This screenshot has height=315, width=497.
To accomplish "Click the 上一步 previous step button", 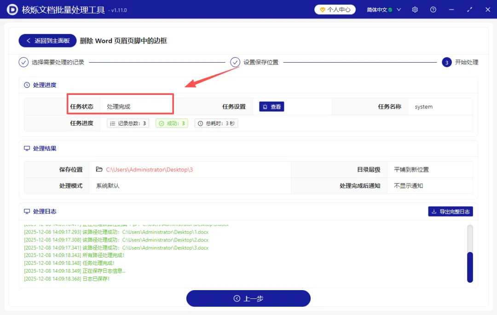I will [248, 298].
